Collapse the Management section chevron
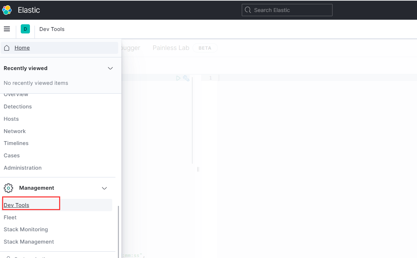 click(x=104, y=188)
